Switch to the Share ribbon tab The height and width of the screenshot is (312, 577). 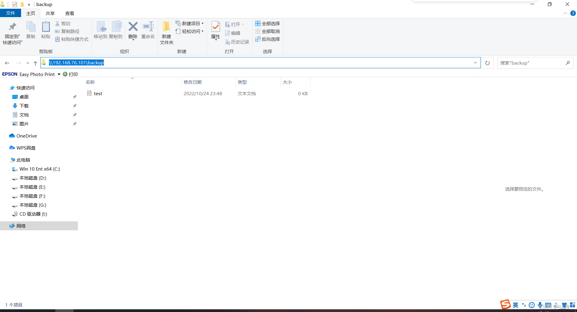(50, 13)
